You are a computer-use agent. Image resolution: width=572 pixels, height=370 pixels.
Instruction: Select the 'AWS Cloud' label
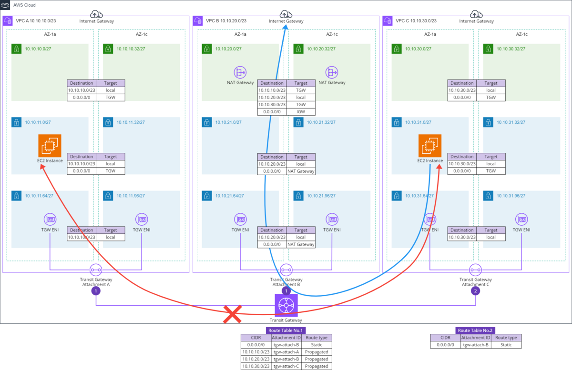24,5
